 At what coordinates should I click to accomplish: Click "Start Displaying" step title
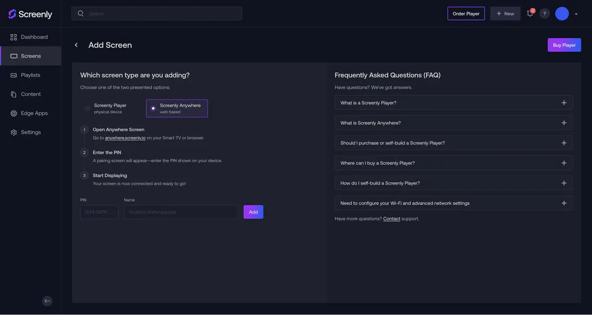point(110,176)
